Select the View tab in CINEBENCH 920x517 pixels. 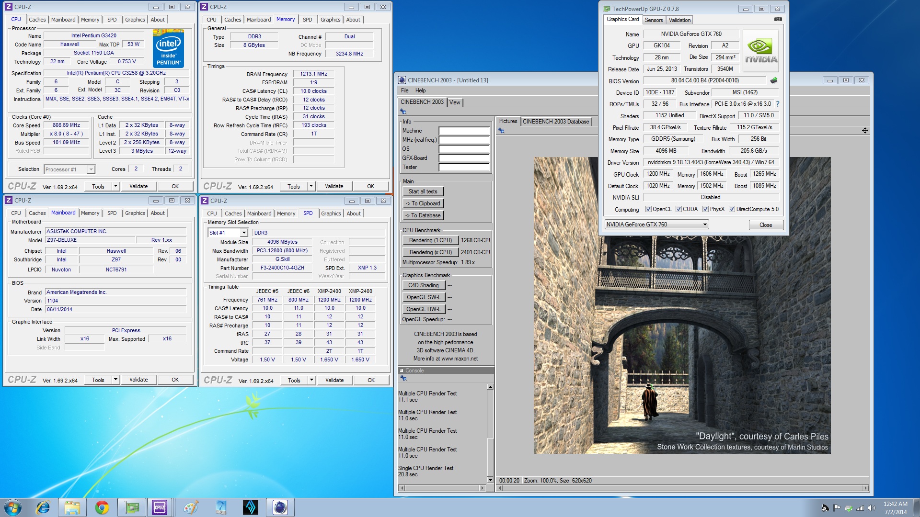point(455,102)
